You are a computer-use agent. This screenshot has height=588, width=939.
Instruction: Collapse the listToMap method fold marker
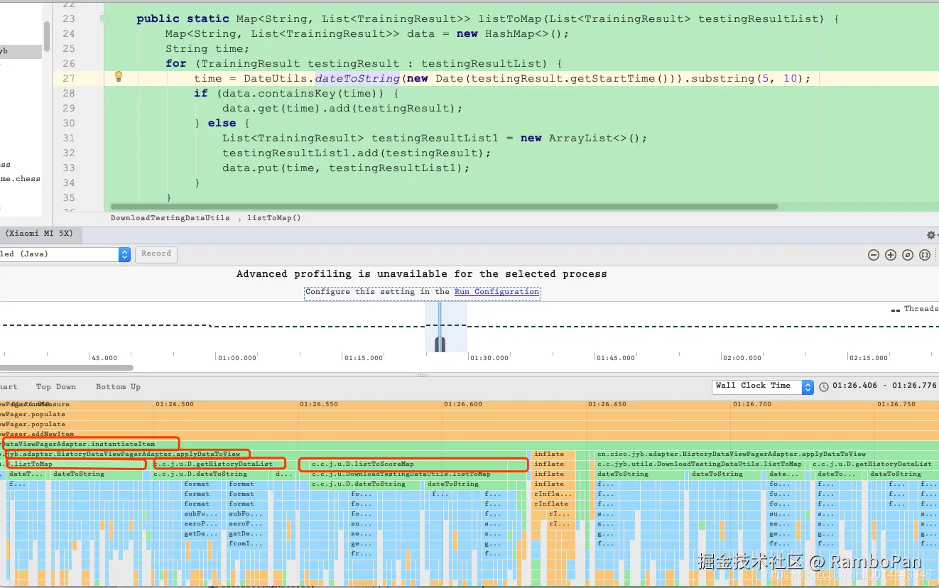click(x=104, y=19)
